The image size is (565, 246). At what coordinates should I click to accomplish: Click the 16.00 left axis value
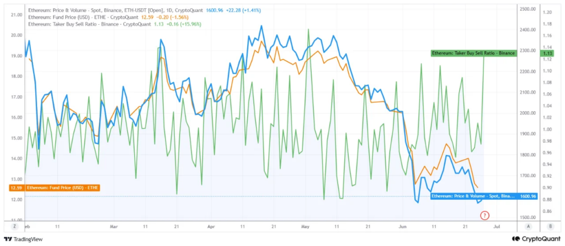17,117
